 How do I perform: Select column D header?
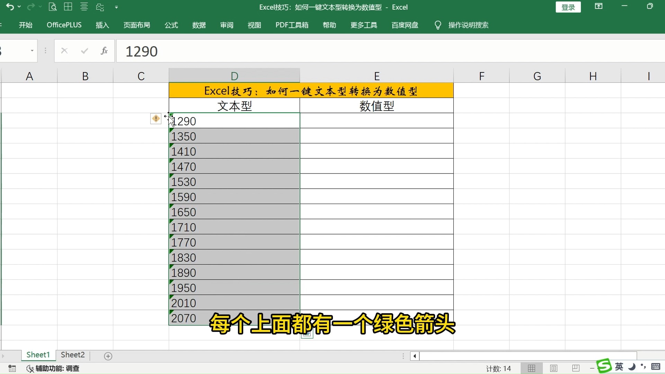234,76
